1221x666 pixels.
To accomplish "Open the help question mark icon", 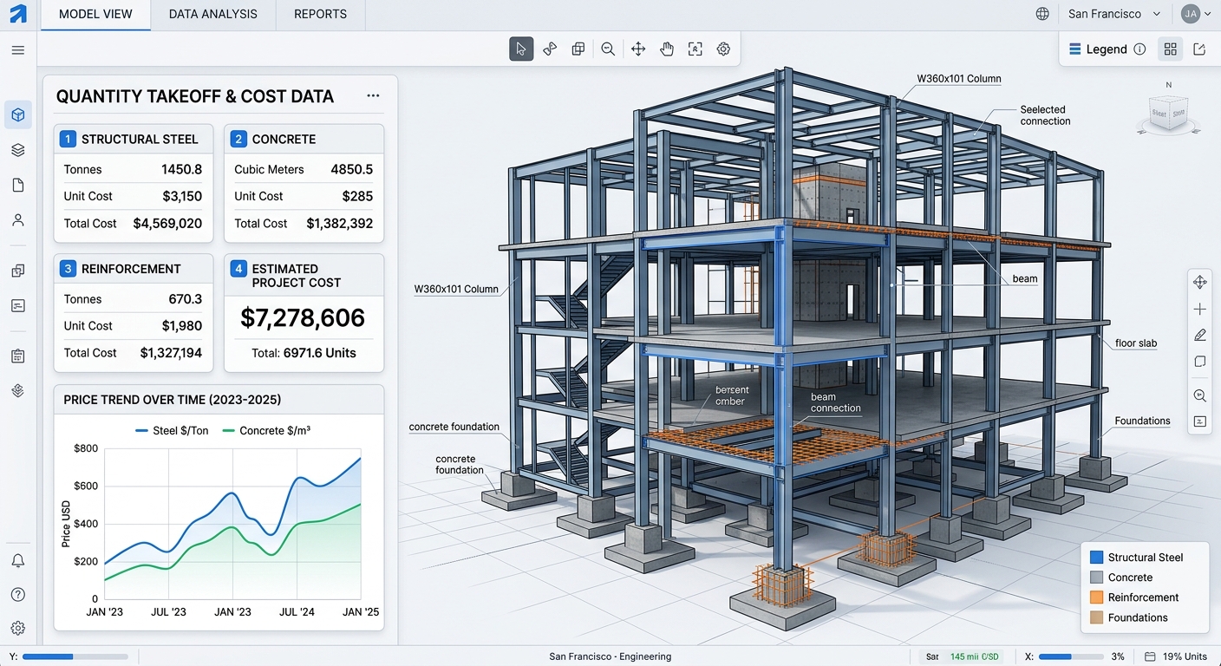I will click(18, 594).
